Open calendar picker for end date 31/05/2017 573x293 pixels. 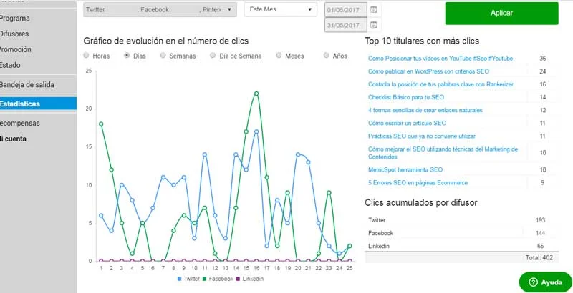(x=373, y=25)
